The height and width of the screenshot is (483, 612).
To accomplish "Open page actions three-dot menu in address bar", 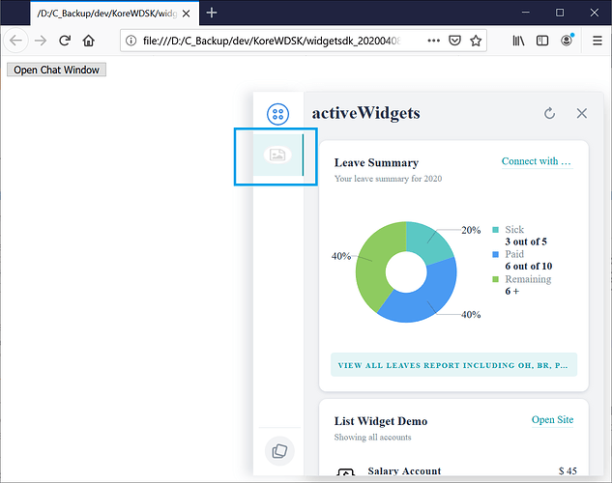I will click(432, 41).
